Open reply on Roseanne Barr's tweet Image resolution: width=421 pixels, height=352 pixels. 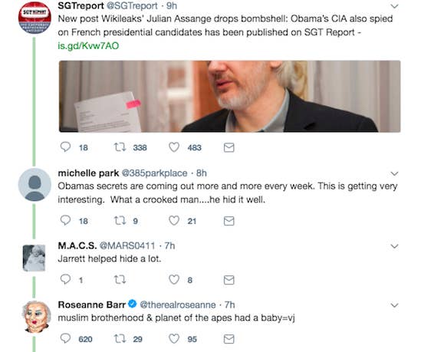[x=65, y=338]
